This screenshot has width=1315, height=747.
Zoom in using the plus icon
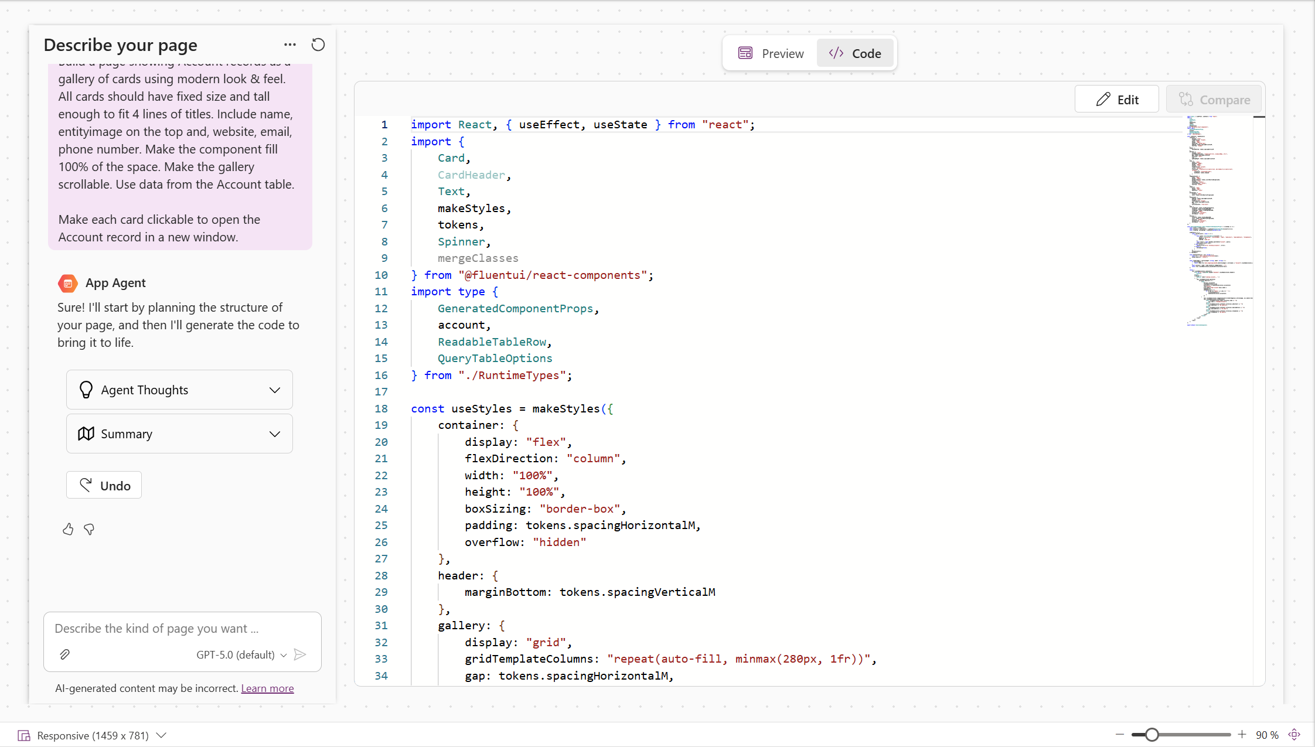[1242, 734]
